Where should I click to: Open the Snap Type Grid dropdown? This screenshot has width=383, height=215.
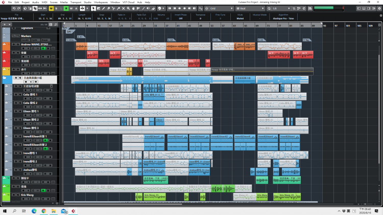click(x=222, y=9)
